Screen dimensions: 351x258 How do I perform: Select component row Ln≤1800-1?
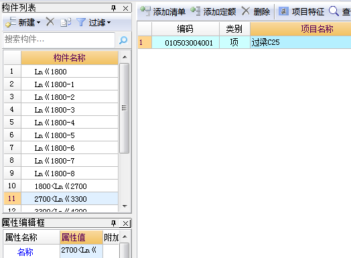click(x=70, y=84)
